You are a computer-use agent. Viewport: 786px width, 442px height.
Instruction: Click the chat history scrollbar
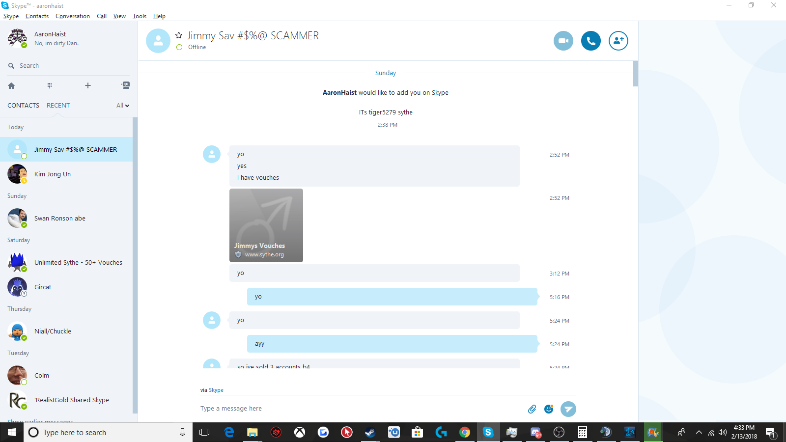coord(636,74)
